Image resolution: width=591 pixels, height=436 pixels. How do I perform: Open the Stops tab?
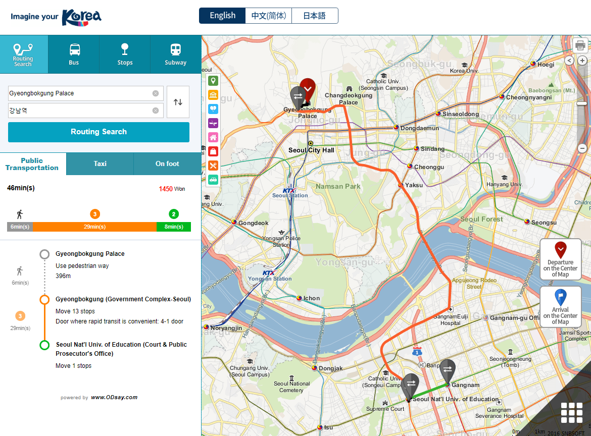(x=125, y=54)
